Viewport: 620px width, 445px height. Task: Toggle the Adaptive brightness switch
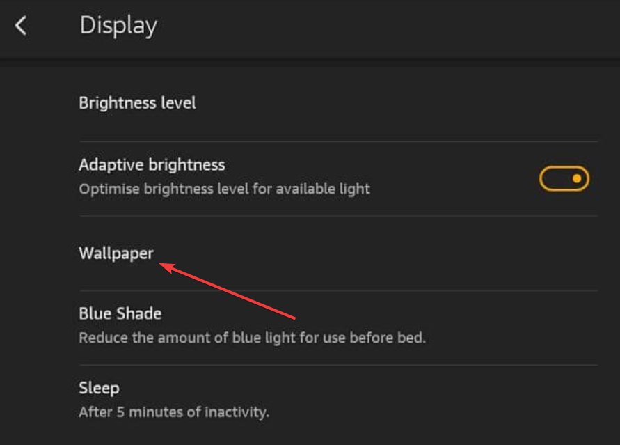click(564, 179)
